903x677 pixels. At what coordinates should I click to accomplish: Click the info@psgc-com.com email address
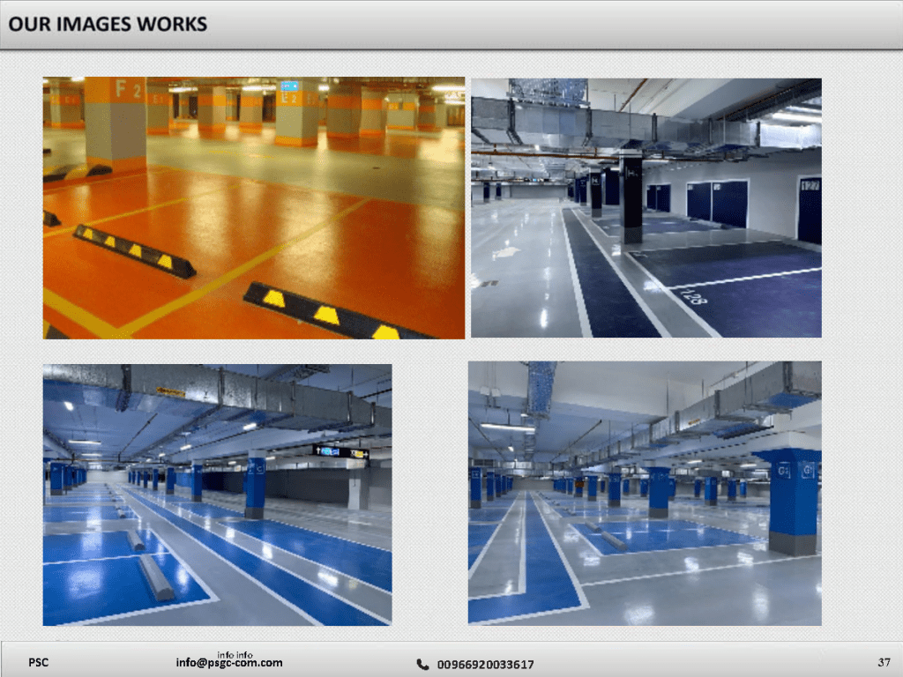click(x=229, y=663)
